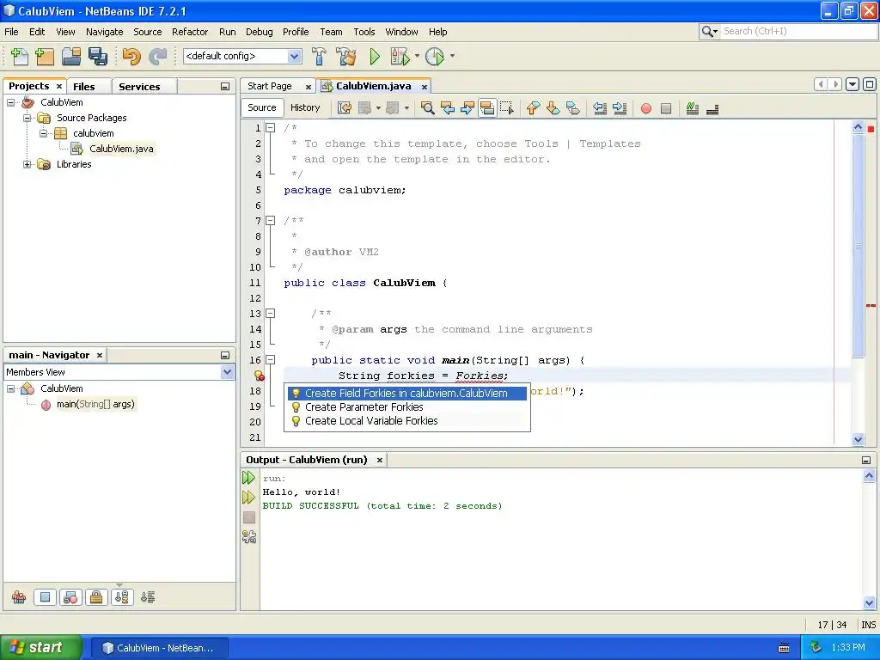Choose Create Field Forkies in calubviem.CalubViem

pyautogui.click(x=407, y=394)
